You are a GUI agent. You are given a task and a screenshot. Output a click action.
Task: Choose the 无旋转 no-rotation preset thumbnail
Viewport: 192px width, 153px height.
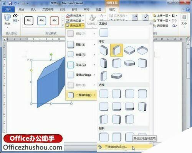(x=104, y=33)
